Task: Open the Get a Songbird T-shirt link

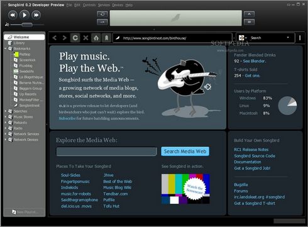Action: (x=255, y=203)
